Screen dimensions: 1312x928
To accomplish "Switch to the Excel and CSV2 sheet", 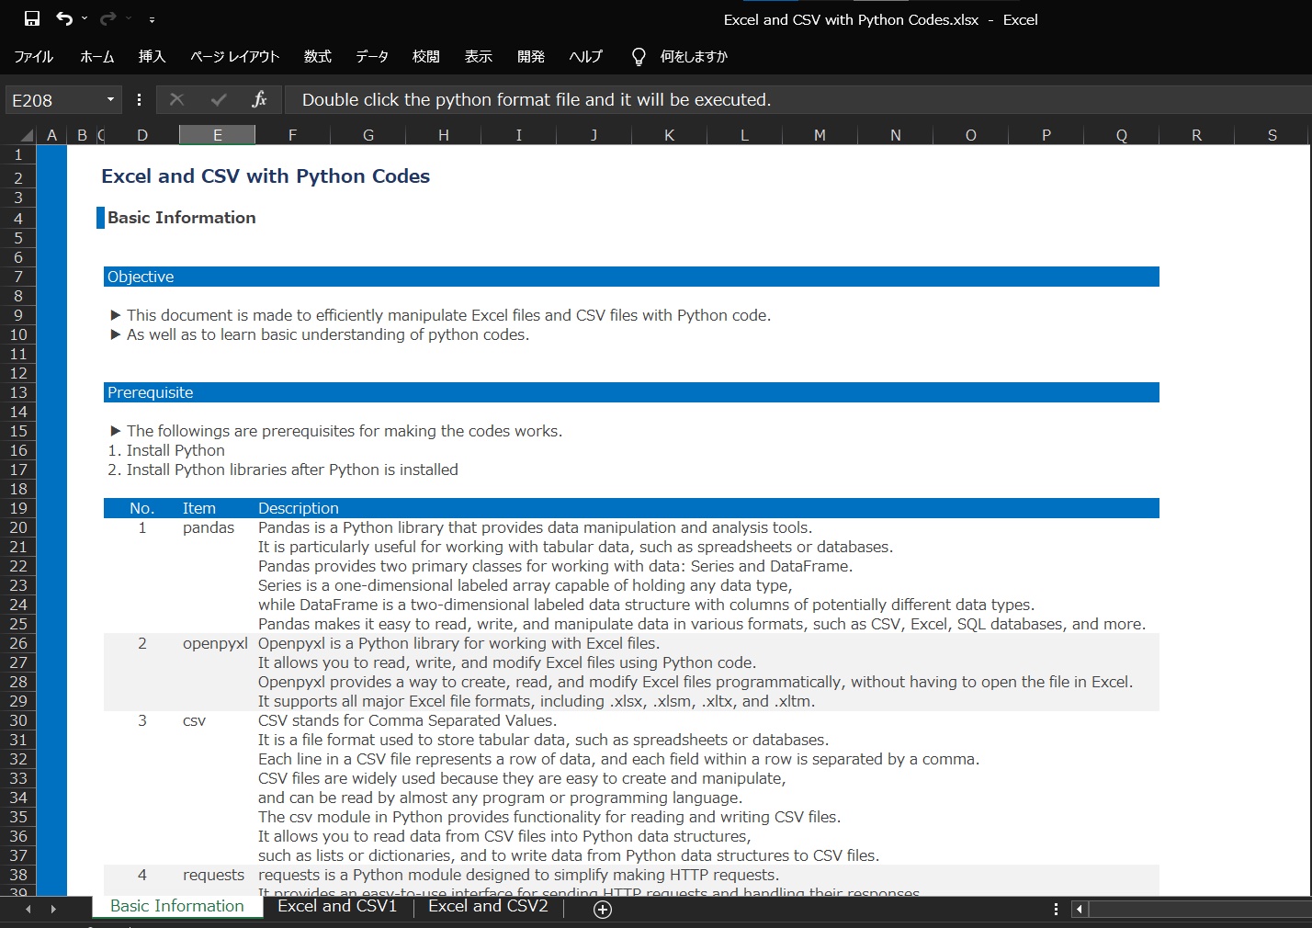I will coord(488,906).
